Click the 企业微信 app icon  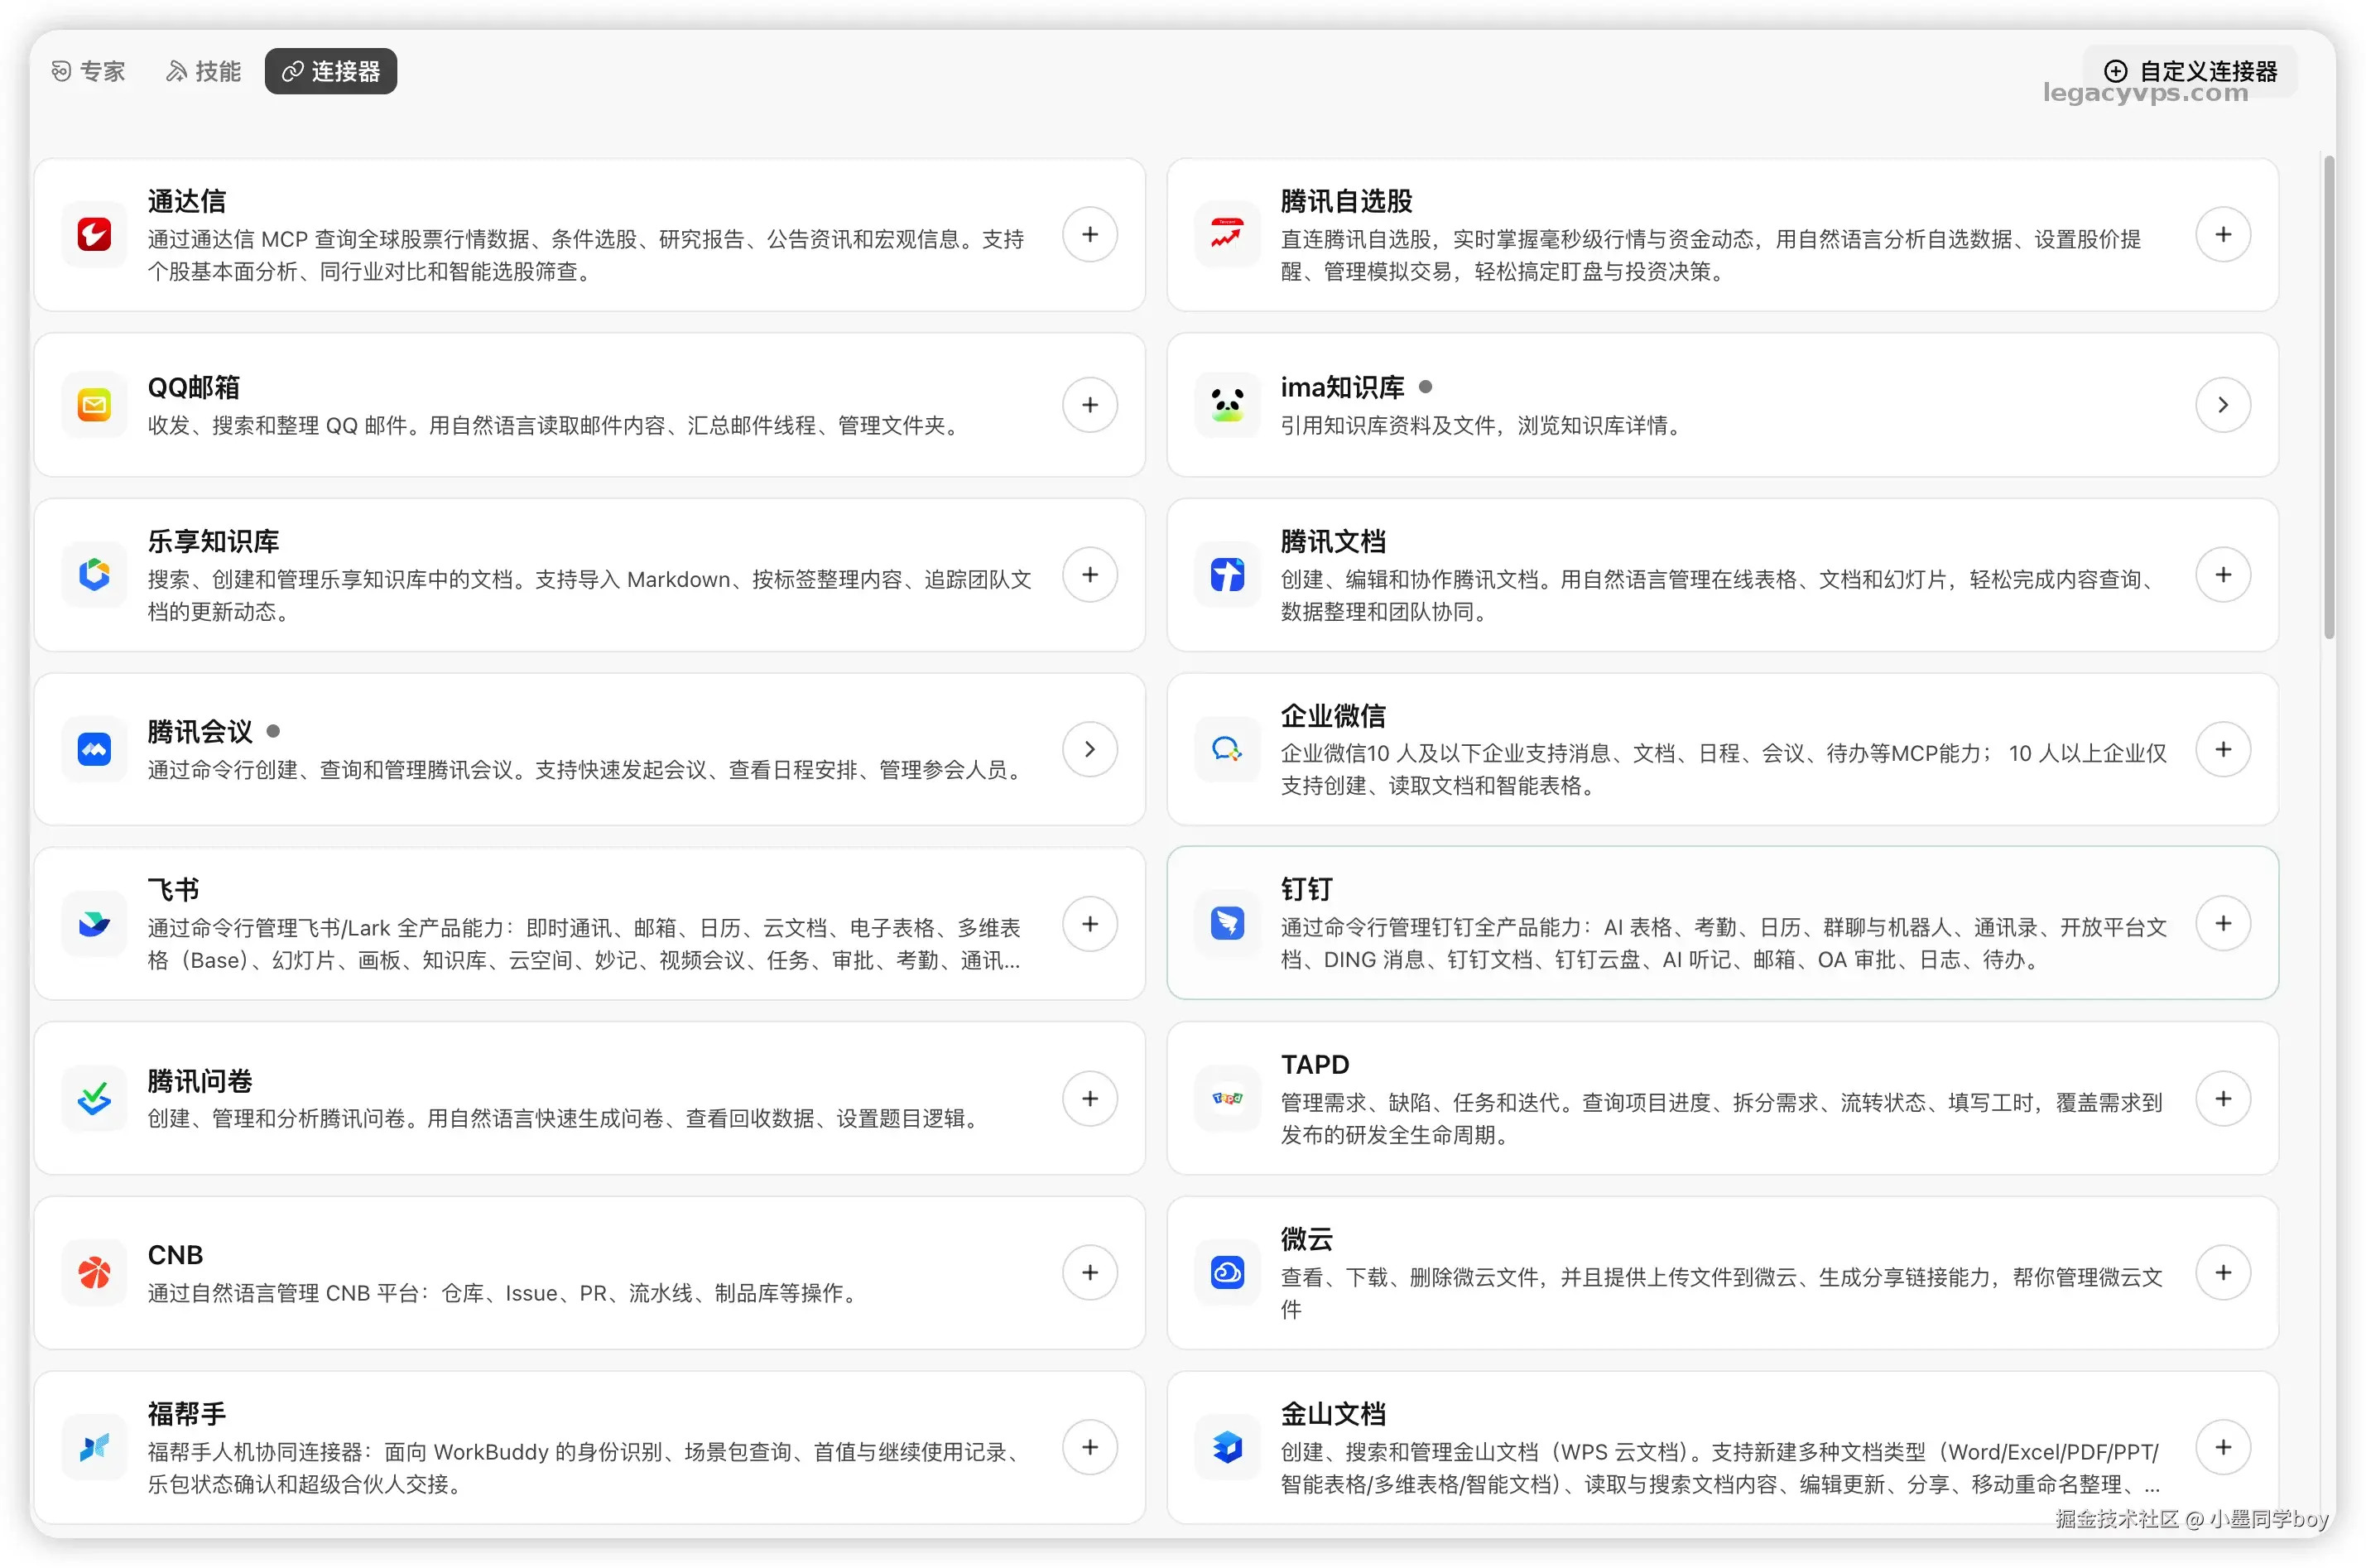[1228, 749]
